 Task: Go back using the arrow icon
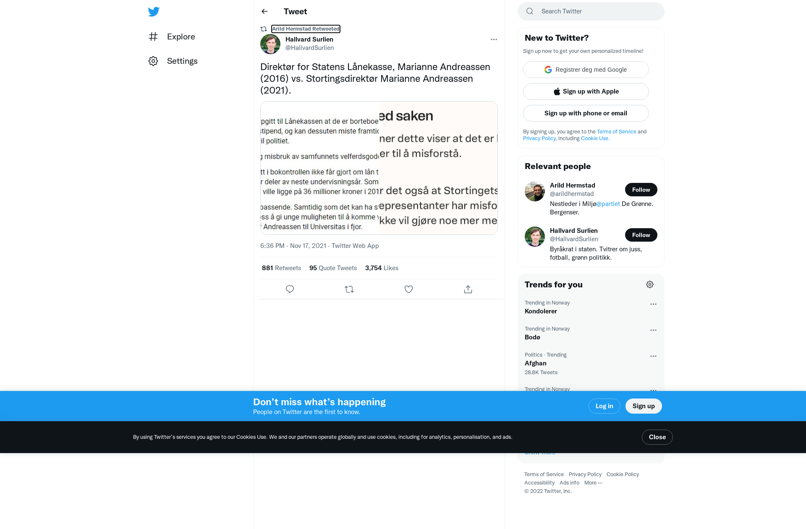click(264, 11)
